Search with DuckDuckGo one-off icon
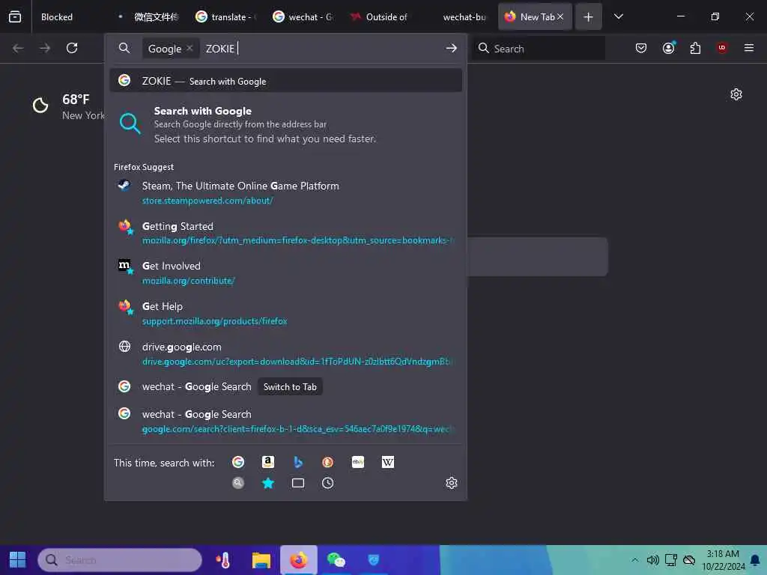This screenshot has width=767, height=575. coord(328,462)
